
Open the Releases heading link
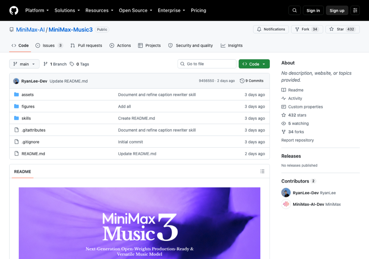291,156
